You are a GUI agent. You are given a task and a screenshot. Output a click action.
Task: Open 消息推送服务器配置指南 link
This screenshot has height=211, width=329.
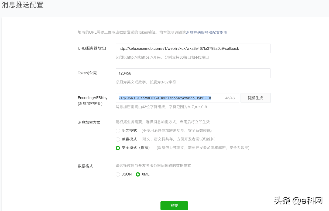pyautogui.click(x=207, y=32)
